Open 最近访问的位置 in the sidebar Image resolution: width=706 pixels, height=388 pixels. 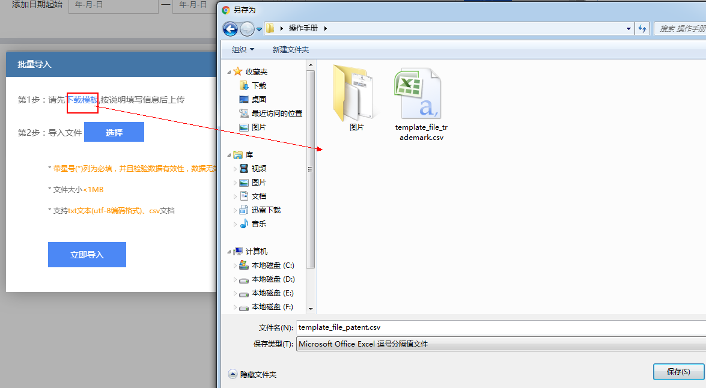(x=276, y=114)
